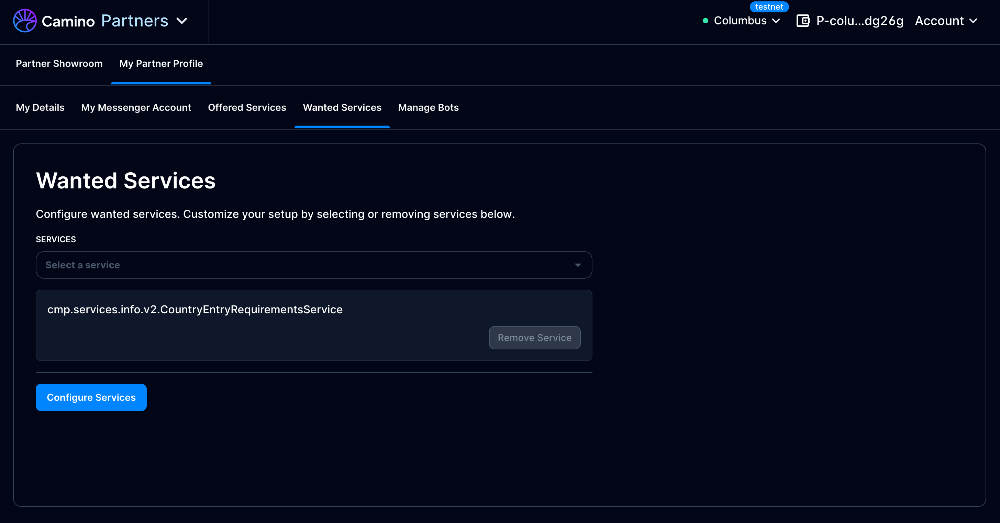Image resolution: width=1000 pixels, height=523 pixels.
Task: Open the Manage Bots tab
Action: coord(428,107)
